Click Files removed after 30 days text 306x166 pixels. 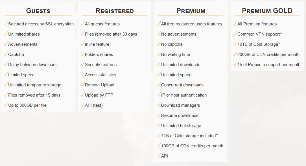pos(111,34)
